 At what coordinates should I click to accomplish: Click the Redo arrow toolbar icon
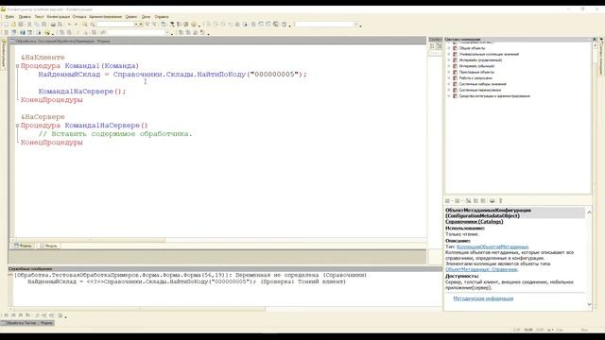76,25
